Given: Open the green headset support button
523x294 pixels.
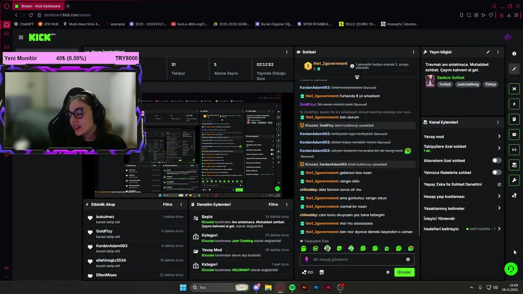Looking at the screenshot, I should [x=511, y=269].
